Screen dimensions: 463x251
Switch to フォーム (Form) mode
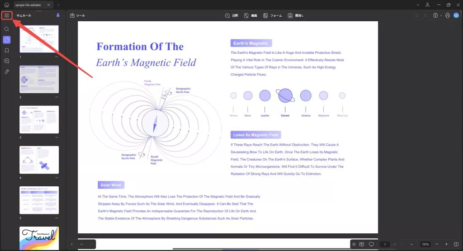click(x=272, y=15)
